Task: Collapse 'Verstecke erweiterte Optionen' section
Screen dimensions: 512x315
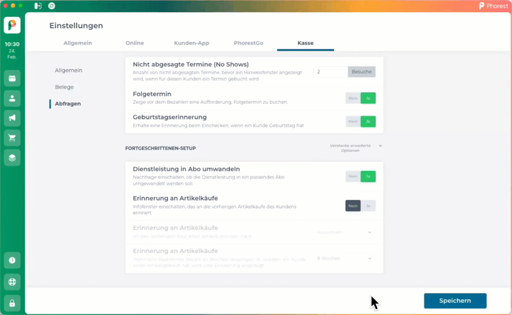Action: 353,148
